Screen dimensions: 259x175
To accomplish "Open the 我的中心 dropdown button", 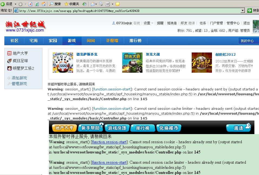I will (248, 41).
